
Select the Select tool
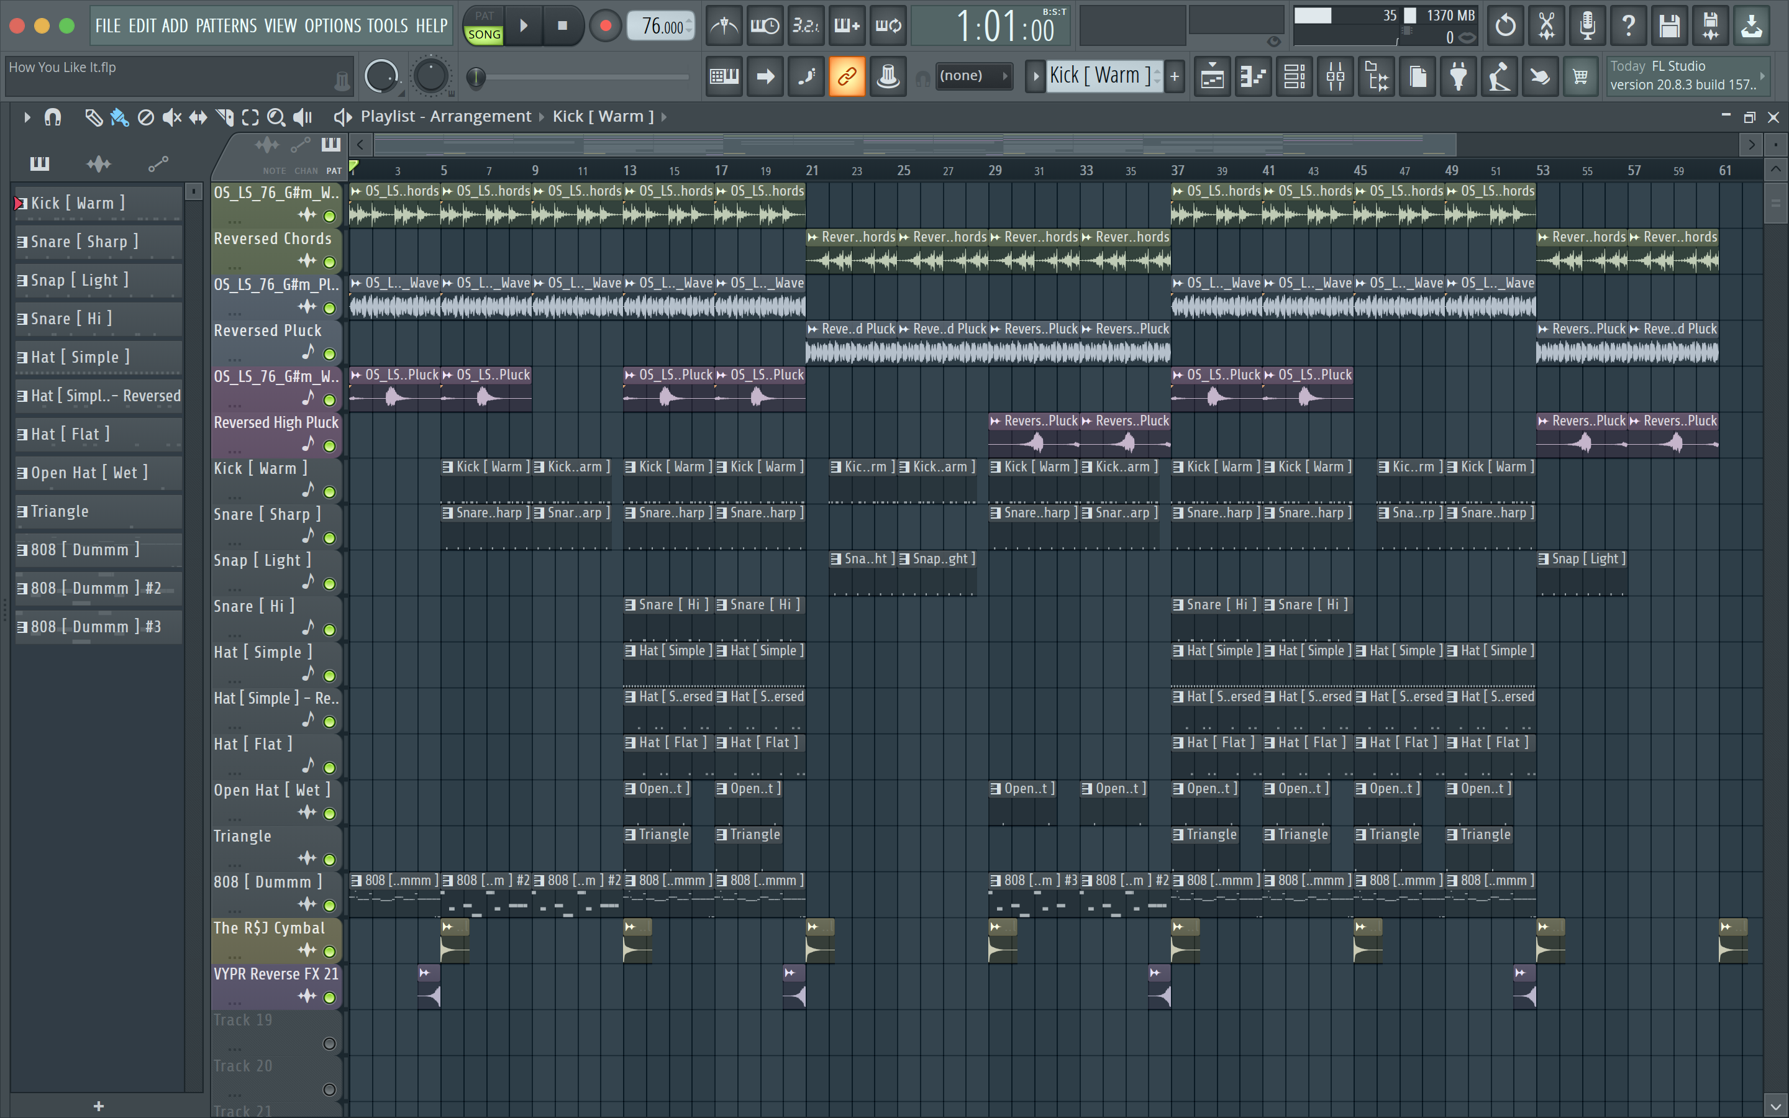tap(250, 117)
